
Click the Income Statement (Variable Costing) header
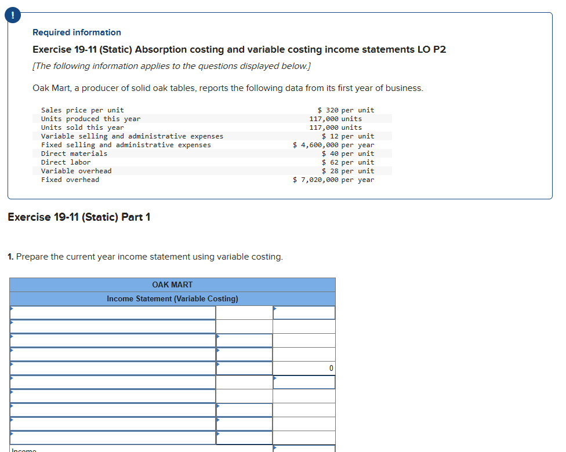[172, 298]
